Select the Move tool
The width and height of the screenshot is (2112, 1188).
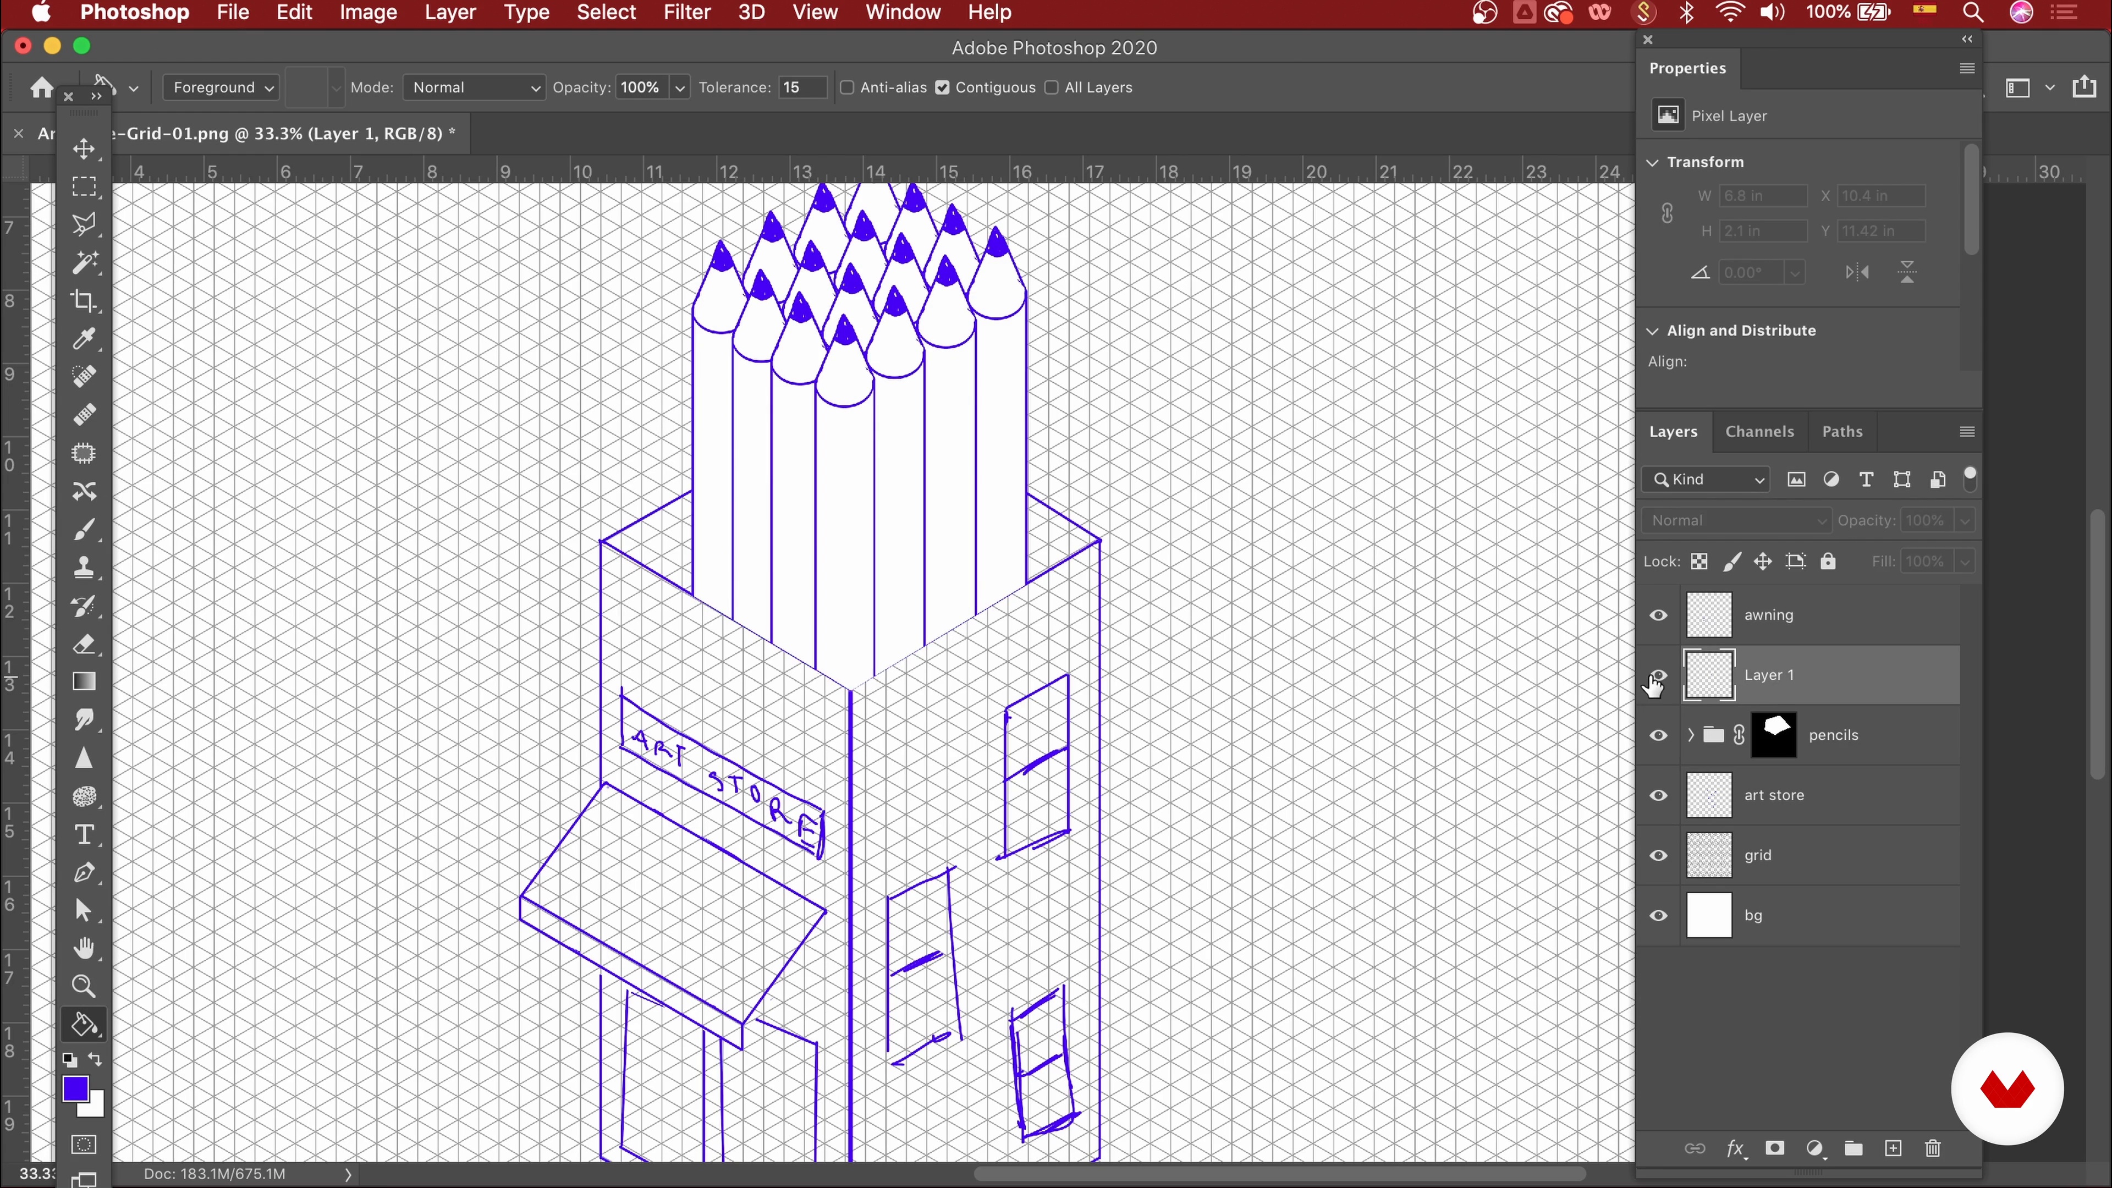[84, 148]
